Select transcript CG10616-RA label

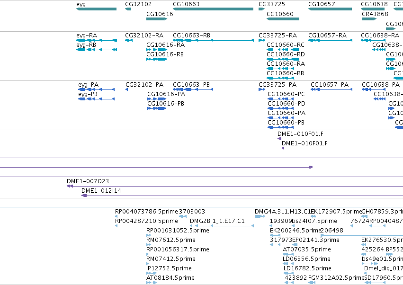[x=166, y=45]
